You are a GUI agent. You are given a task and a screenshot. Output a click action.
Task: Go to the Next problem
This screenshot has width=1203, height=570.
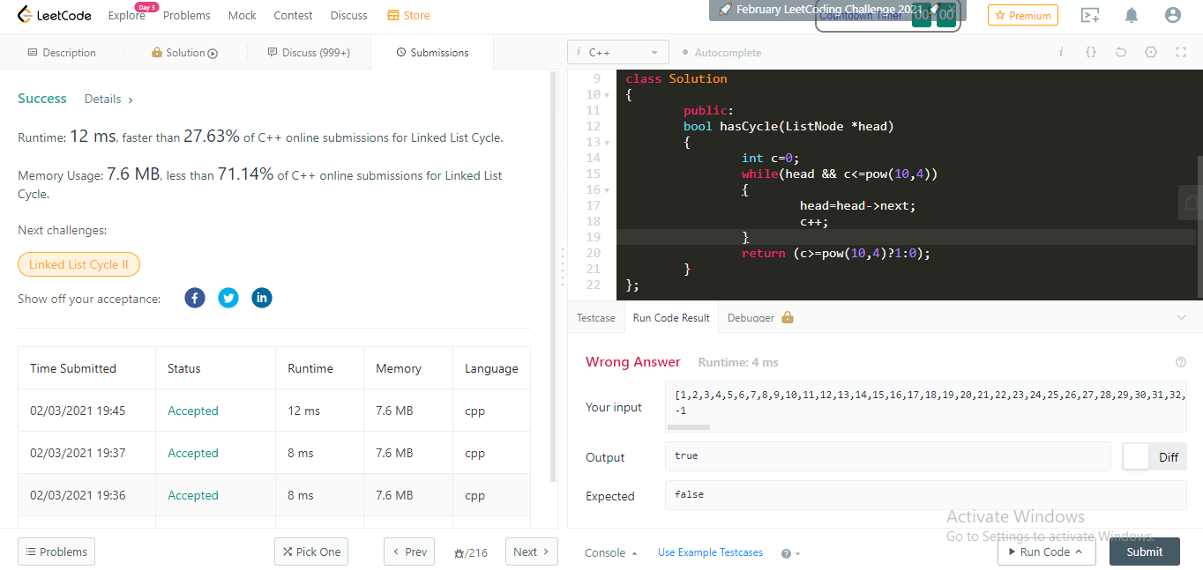(532, 551)
